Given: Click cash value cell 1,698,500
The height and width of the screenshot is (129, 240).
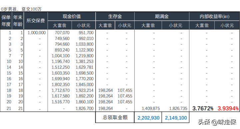Looking at the screenshot, I should [x=85, y=73].
